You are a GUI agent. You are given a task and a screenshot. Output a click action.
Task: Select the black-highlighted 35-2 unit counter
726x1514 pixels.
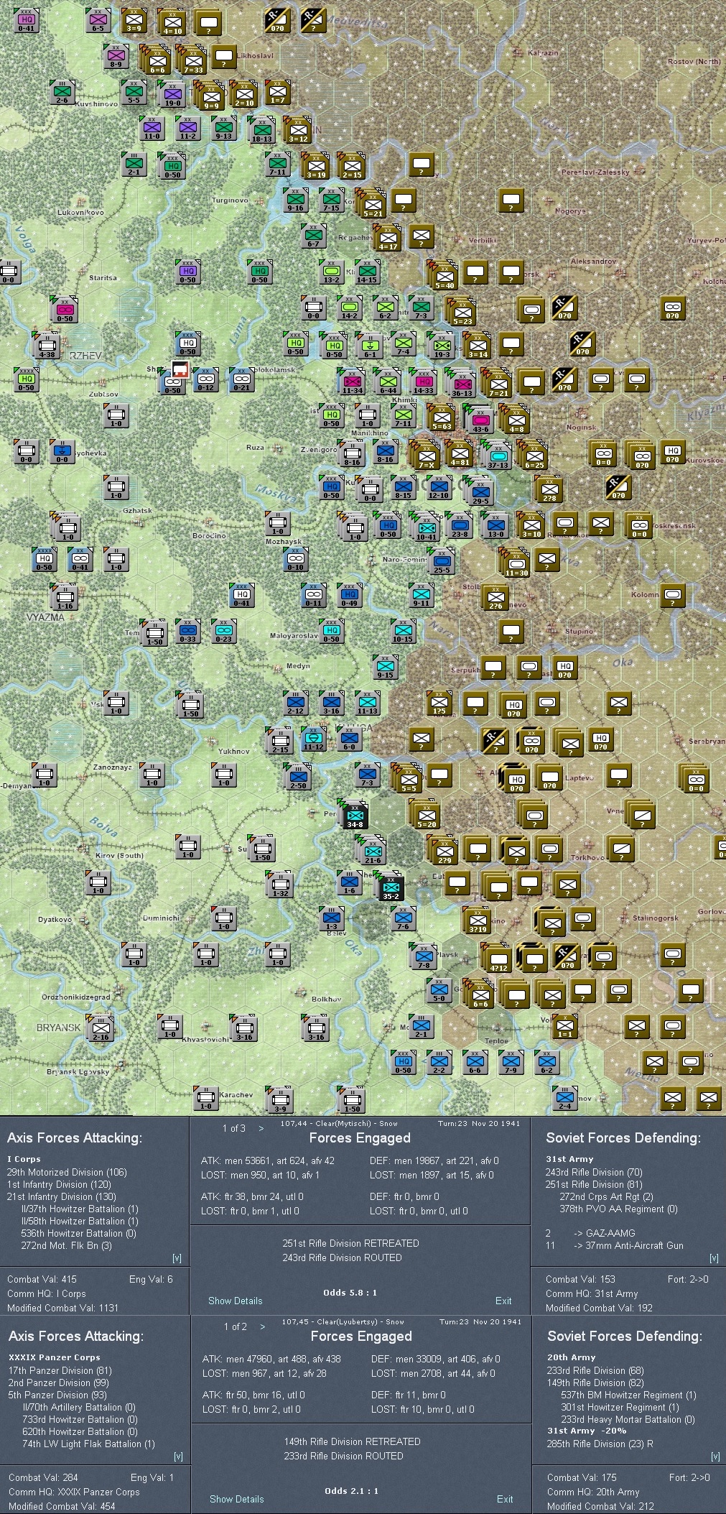tap(391, 887)
